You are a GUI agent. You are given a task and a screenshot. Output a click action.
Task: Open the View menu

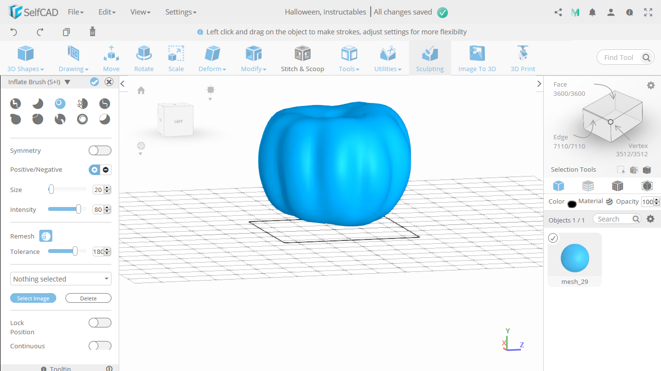click(141, 12)
